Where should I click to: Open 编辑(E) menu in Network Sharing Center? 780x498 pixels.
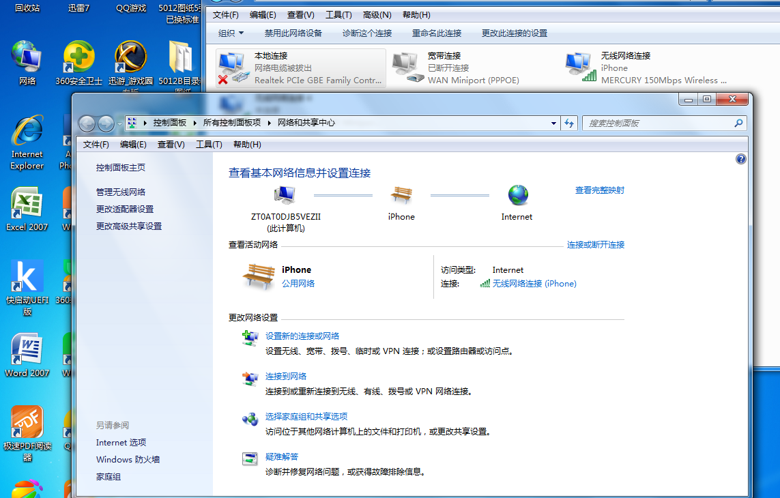point(133,144)
